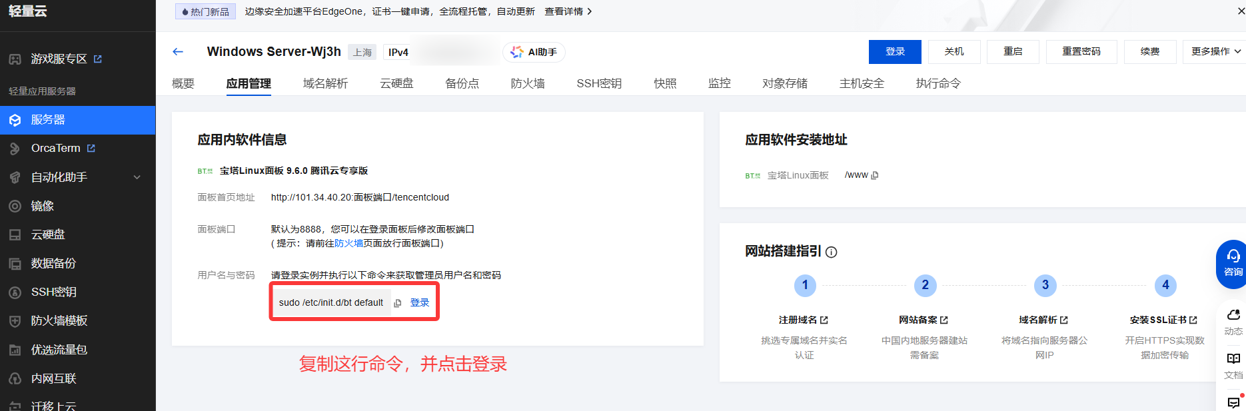Click the 登录 link beside the command
The image size is (1246, 411).
tap(420, 302)
